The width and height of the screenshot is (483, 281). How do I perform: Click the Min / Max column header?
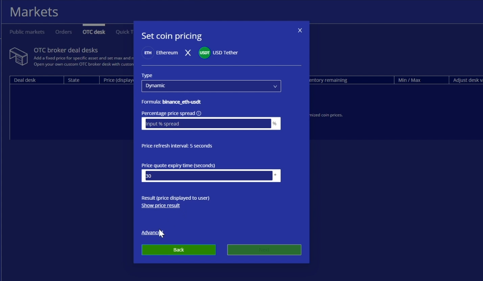tap(409, 80)
